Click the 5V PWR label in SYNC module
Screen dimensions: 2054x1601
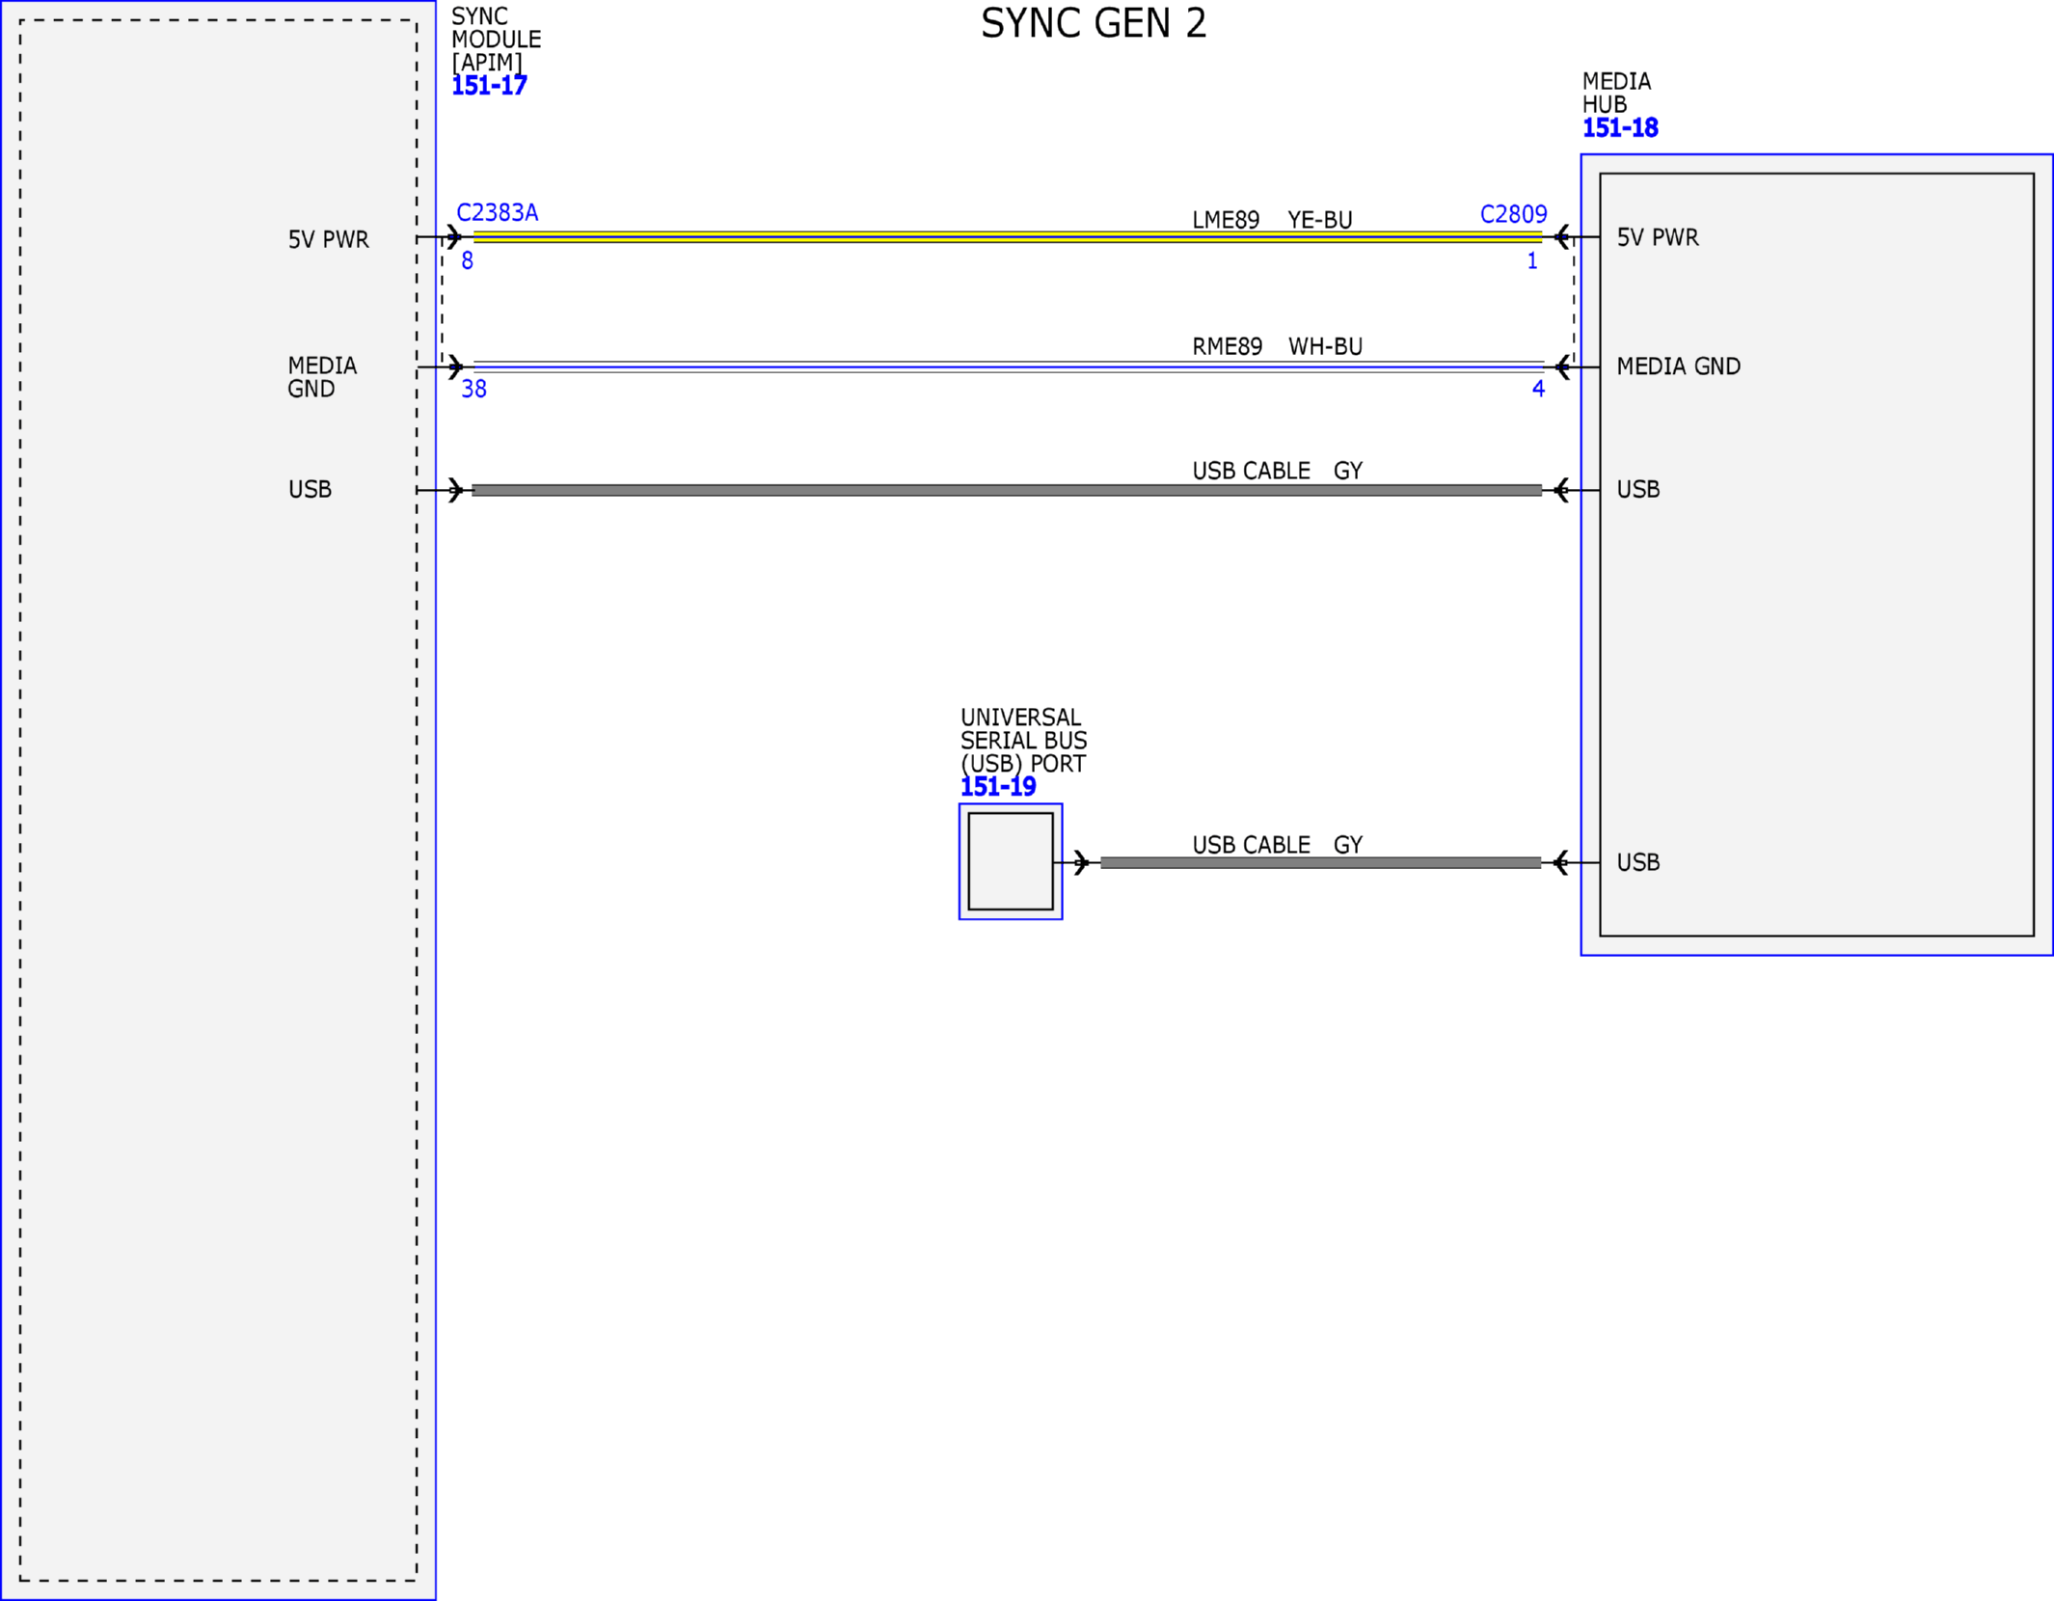pyautogui.click(x=328, y=239)
